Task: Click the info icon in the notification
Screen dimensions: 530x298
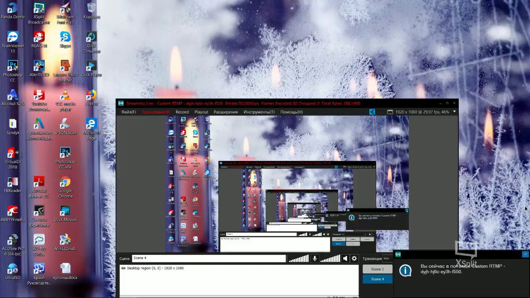Action: (405, 271)
